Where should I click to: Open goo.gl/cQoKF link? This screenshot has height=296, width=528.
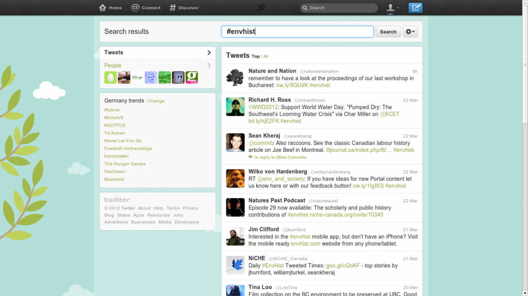343,266
